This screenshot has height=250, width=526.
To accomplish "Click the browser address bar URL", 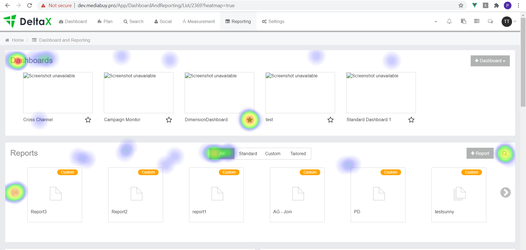I will coord(156,5).
